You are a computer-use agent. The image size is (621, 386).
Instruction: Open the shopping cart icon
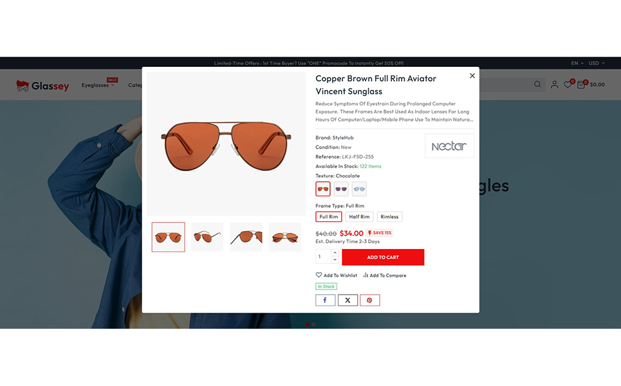point(581,84)
